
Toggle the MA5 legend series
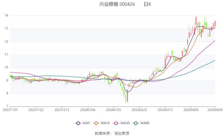[82, 123]
